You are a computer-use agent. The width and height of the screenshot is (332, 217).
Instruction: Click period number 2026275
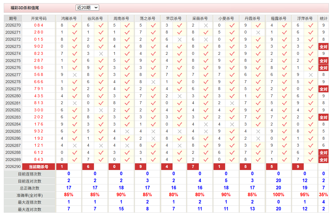coord(13,61)
